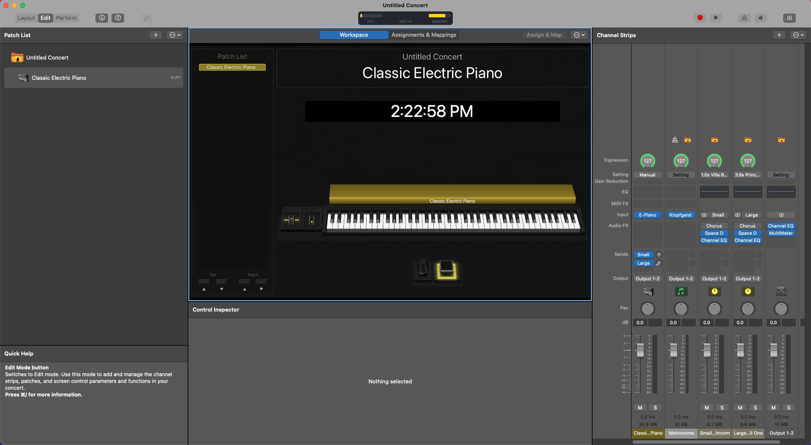Click metronome icon above Metronome strip

675,140
